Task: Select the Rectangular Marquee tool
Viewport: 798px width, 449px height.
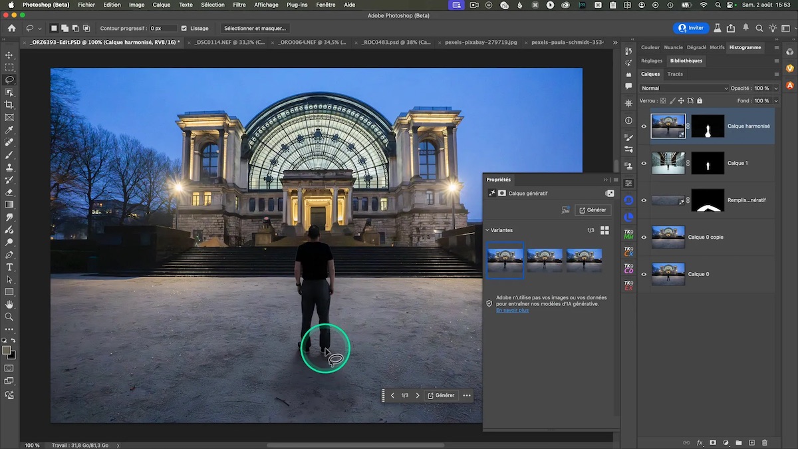Action: (x=9, y=67)
